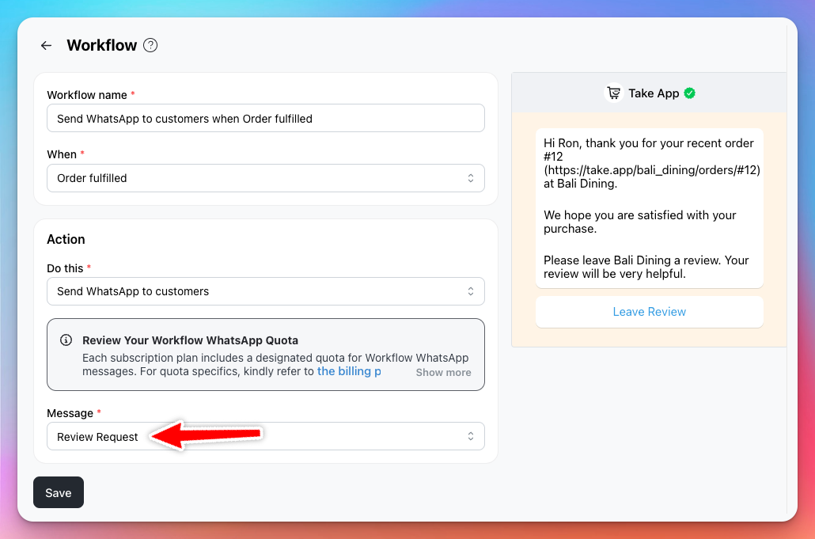The image size is (815, 539).
Task: Click the Take App name in preview header
Action: coord(654,93)
